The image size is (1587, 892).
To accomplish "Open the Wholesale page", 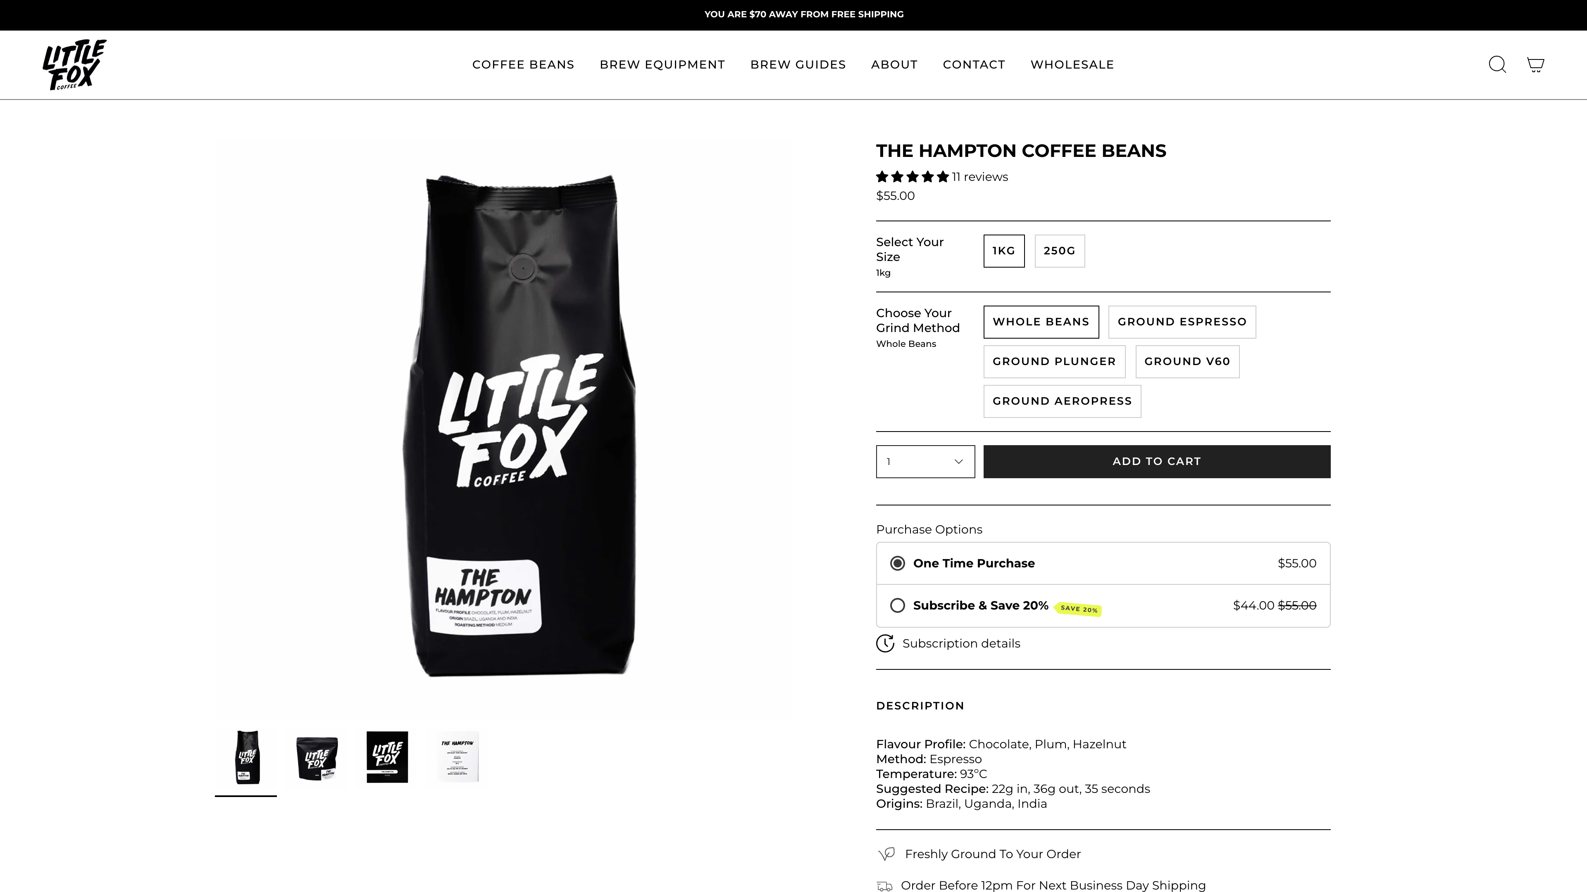I will [x=1072, y=64].
